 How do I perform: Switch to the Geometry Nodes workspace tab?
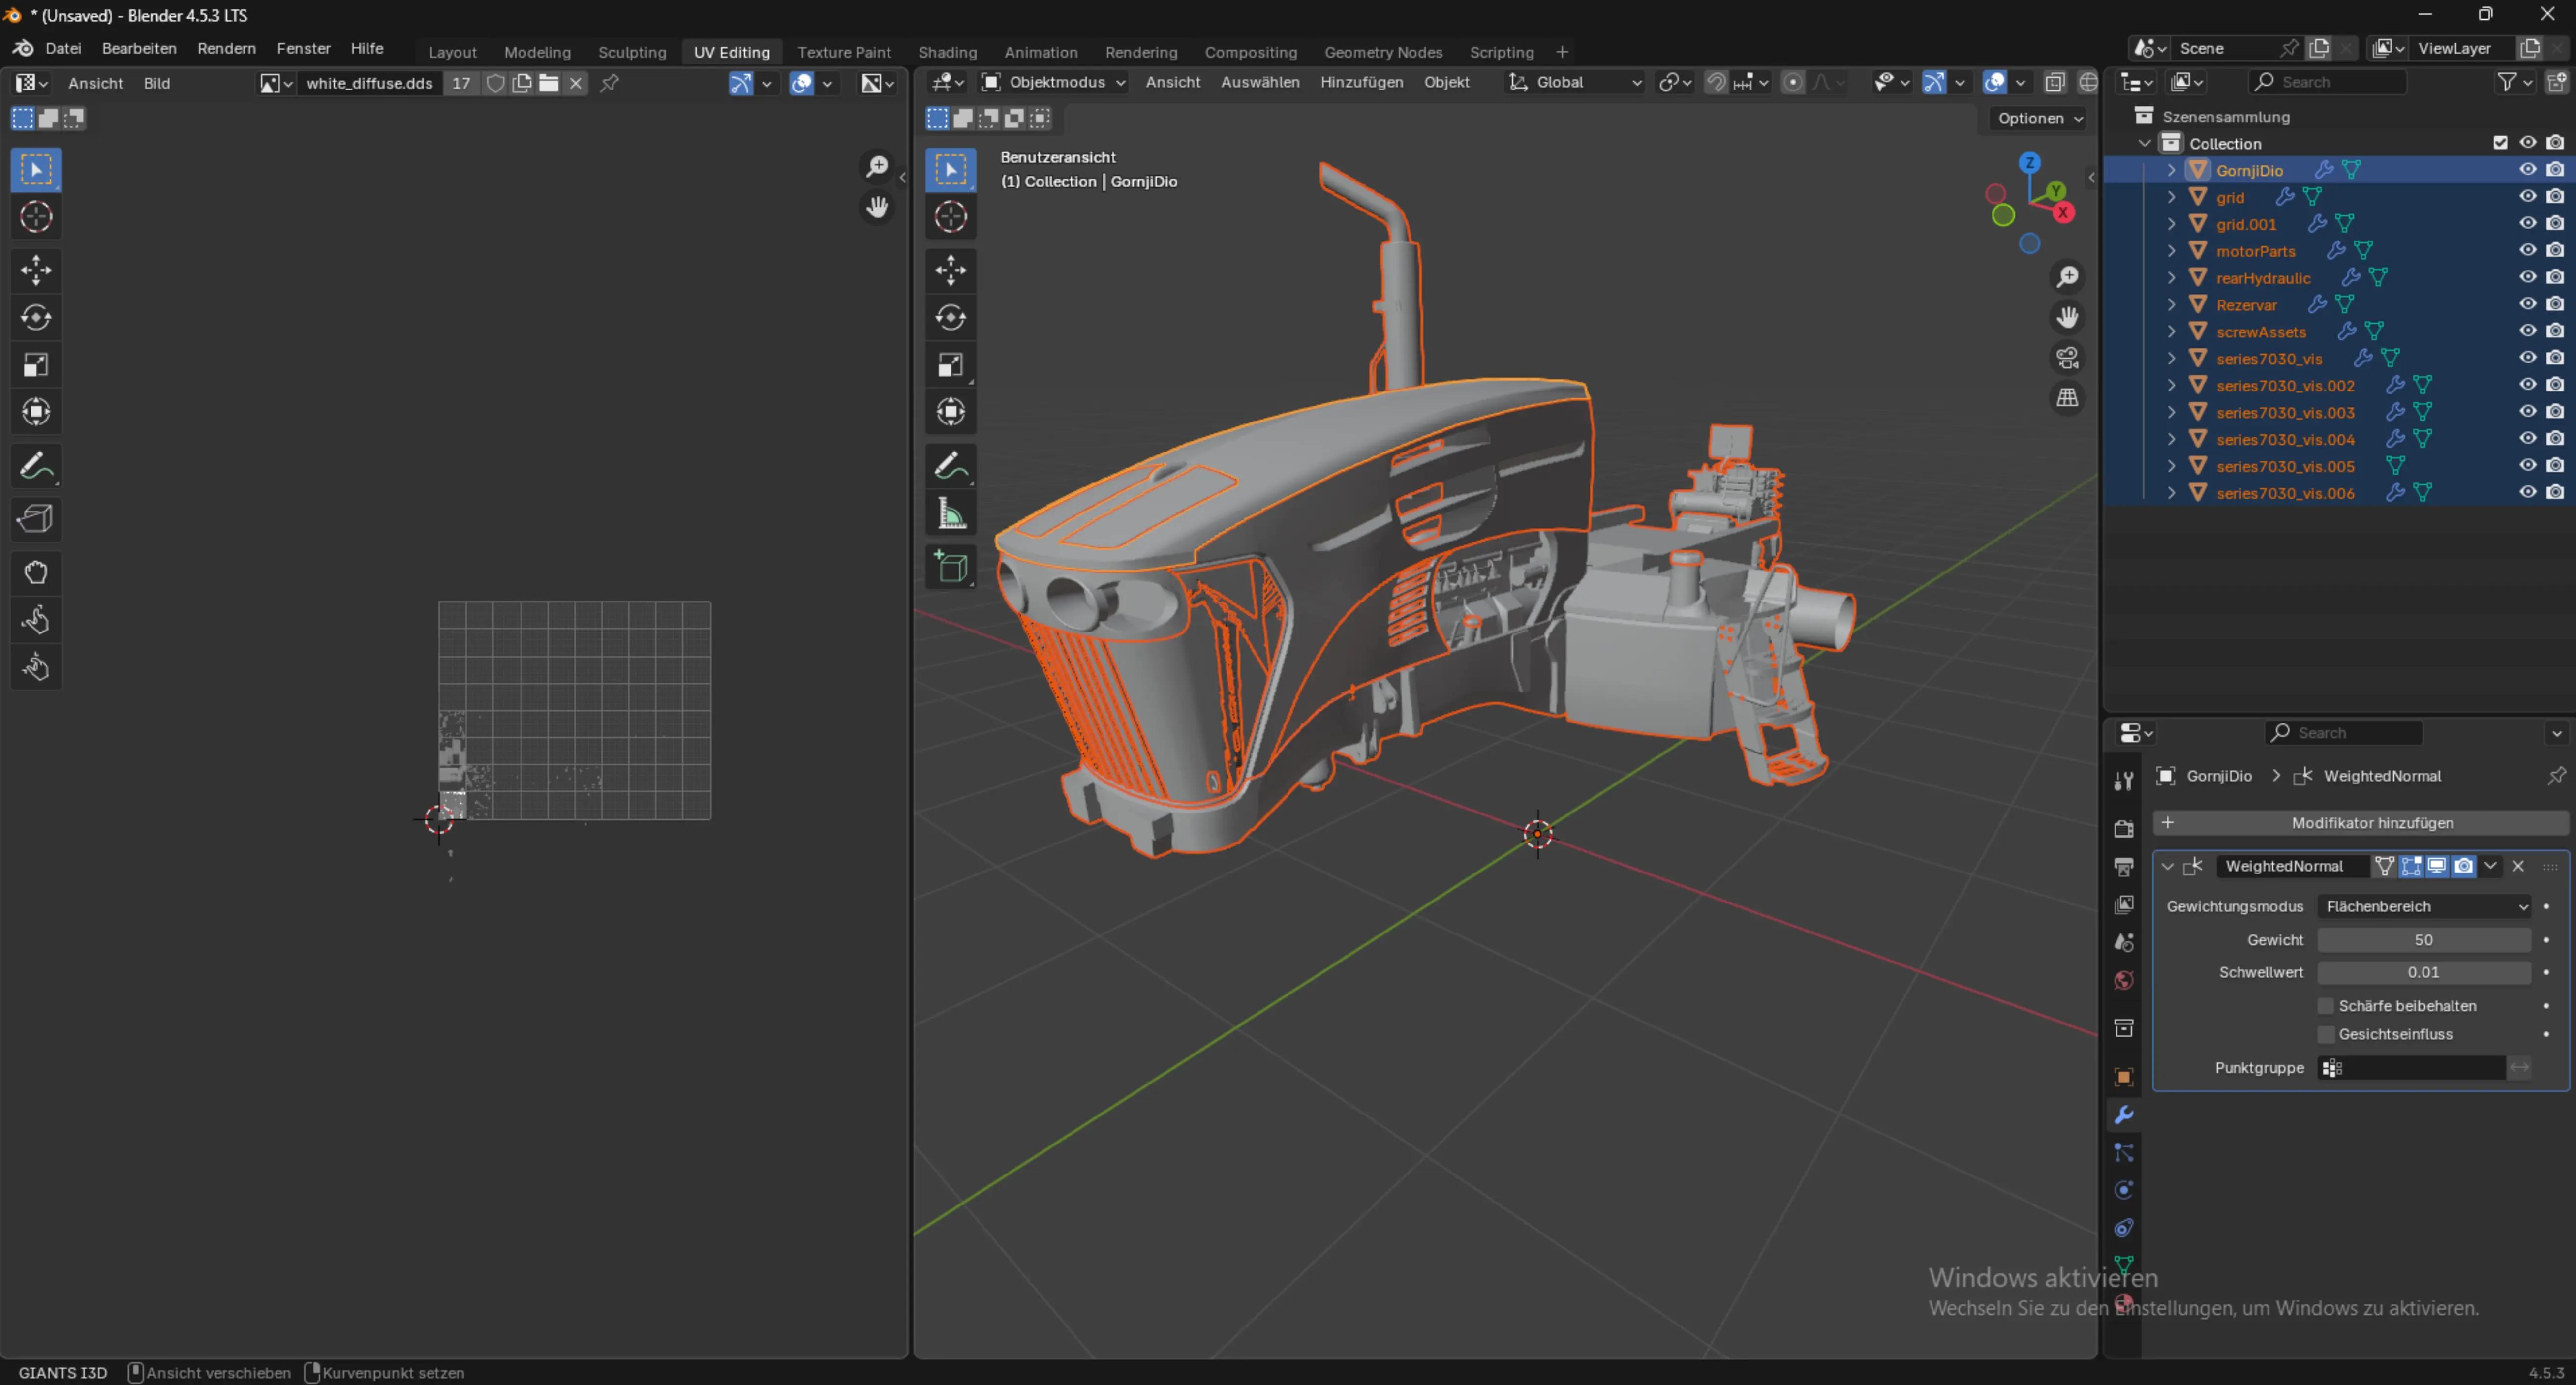[1383, 52]
